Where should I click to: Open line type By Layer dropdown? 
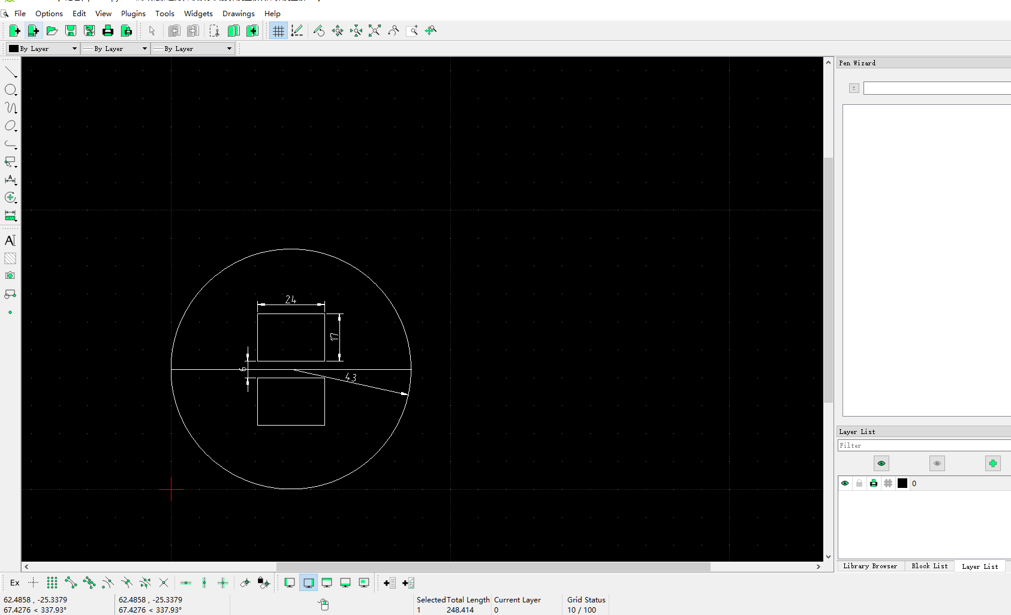click(192, 49)
